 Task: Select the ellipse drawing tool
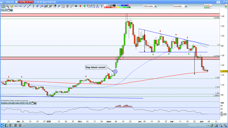coord(89,6)
